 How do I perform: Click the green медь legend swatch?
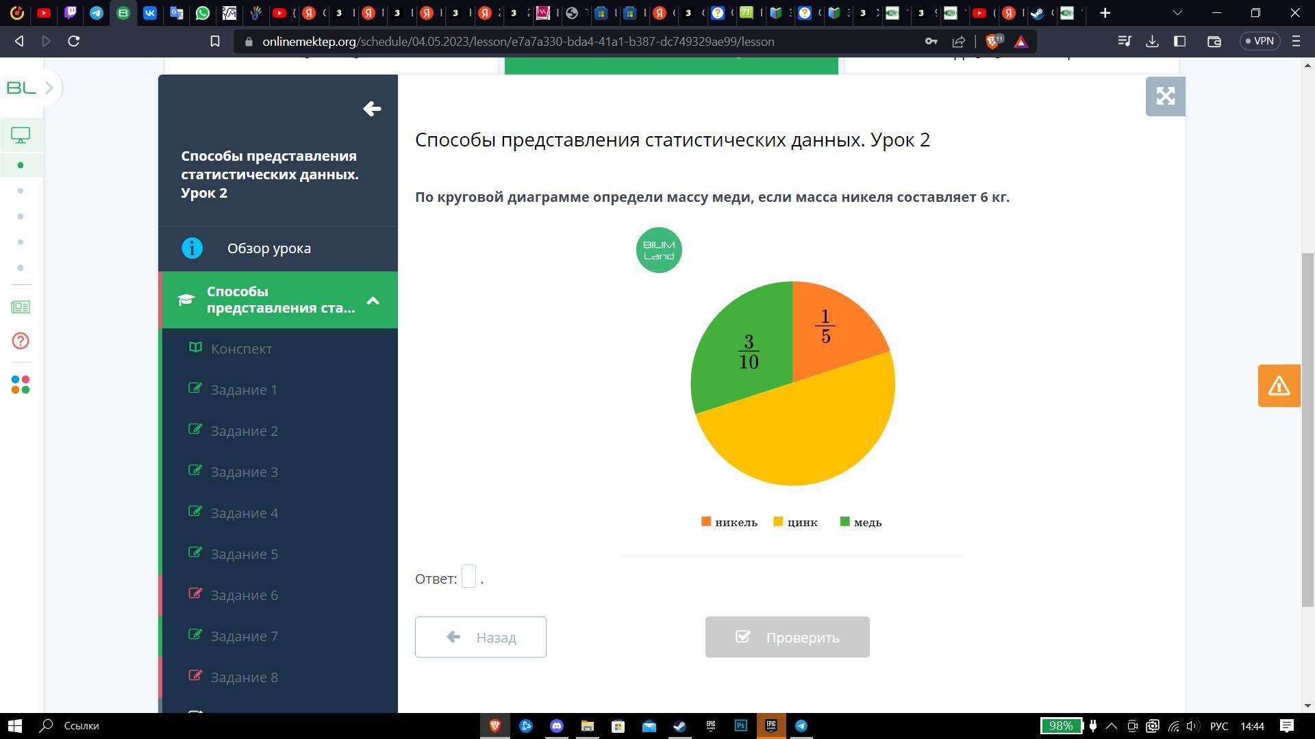[x=844, y=522]
